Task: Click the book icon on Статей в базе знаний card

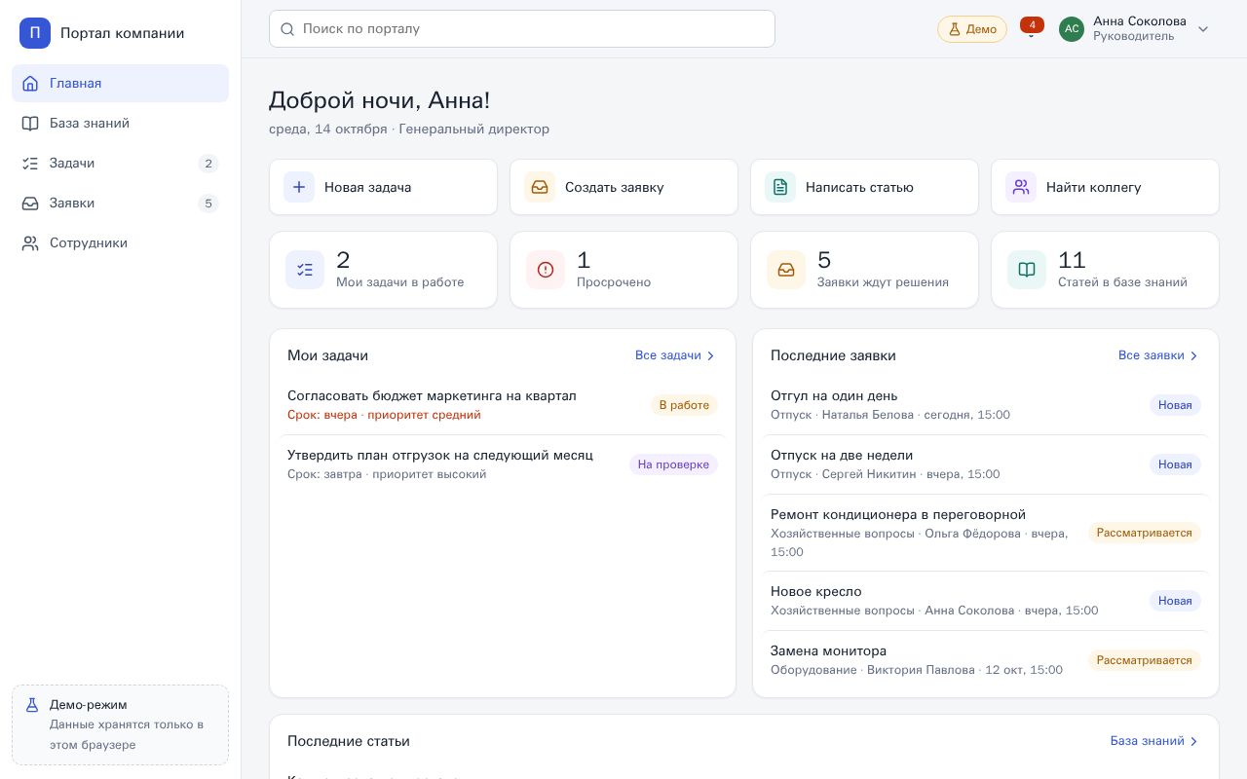Action: point(1027,270)
